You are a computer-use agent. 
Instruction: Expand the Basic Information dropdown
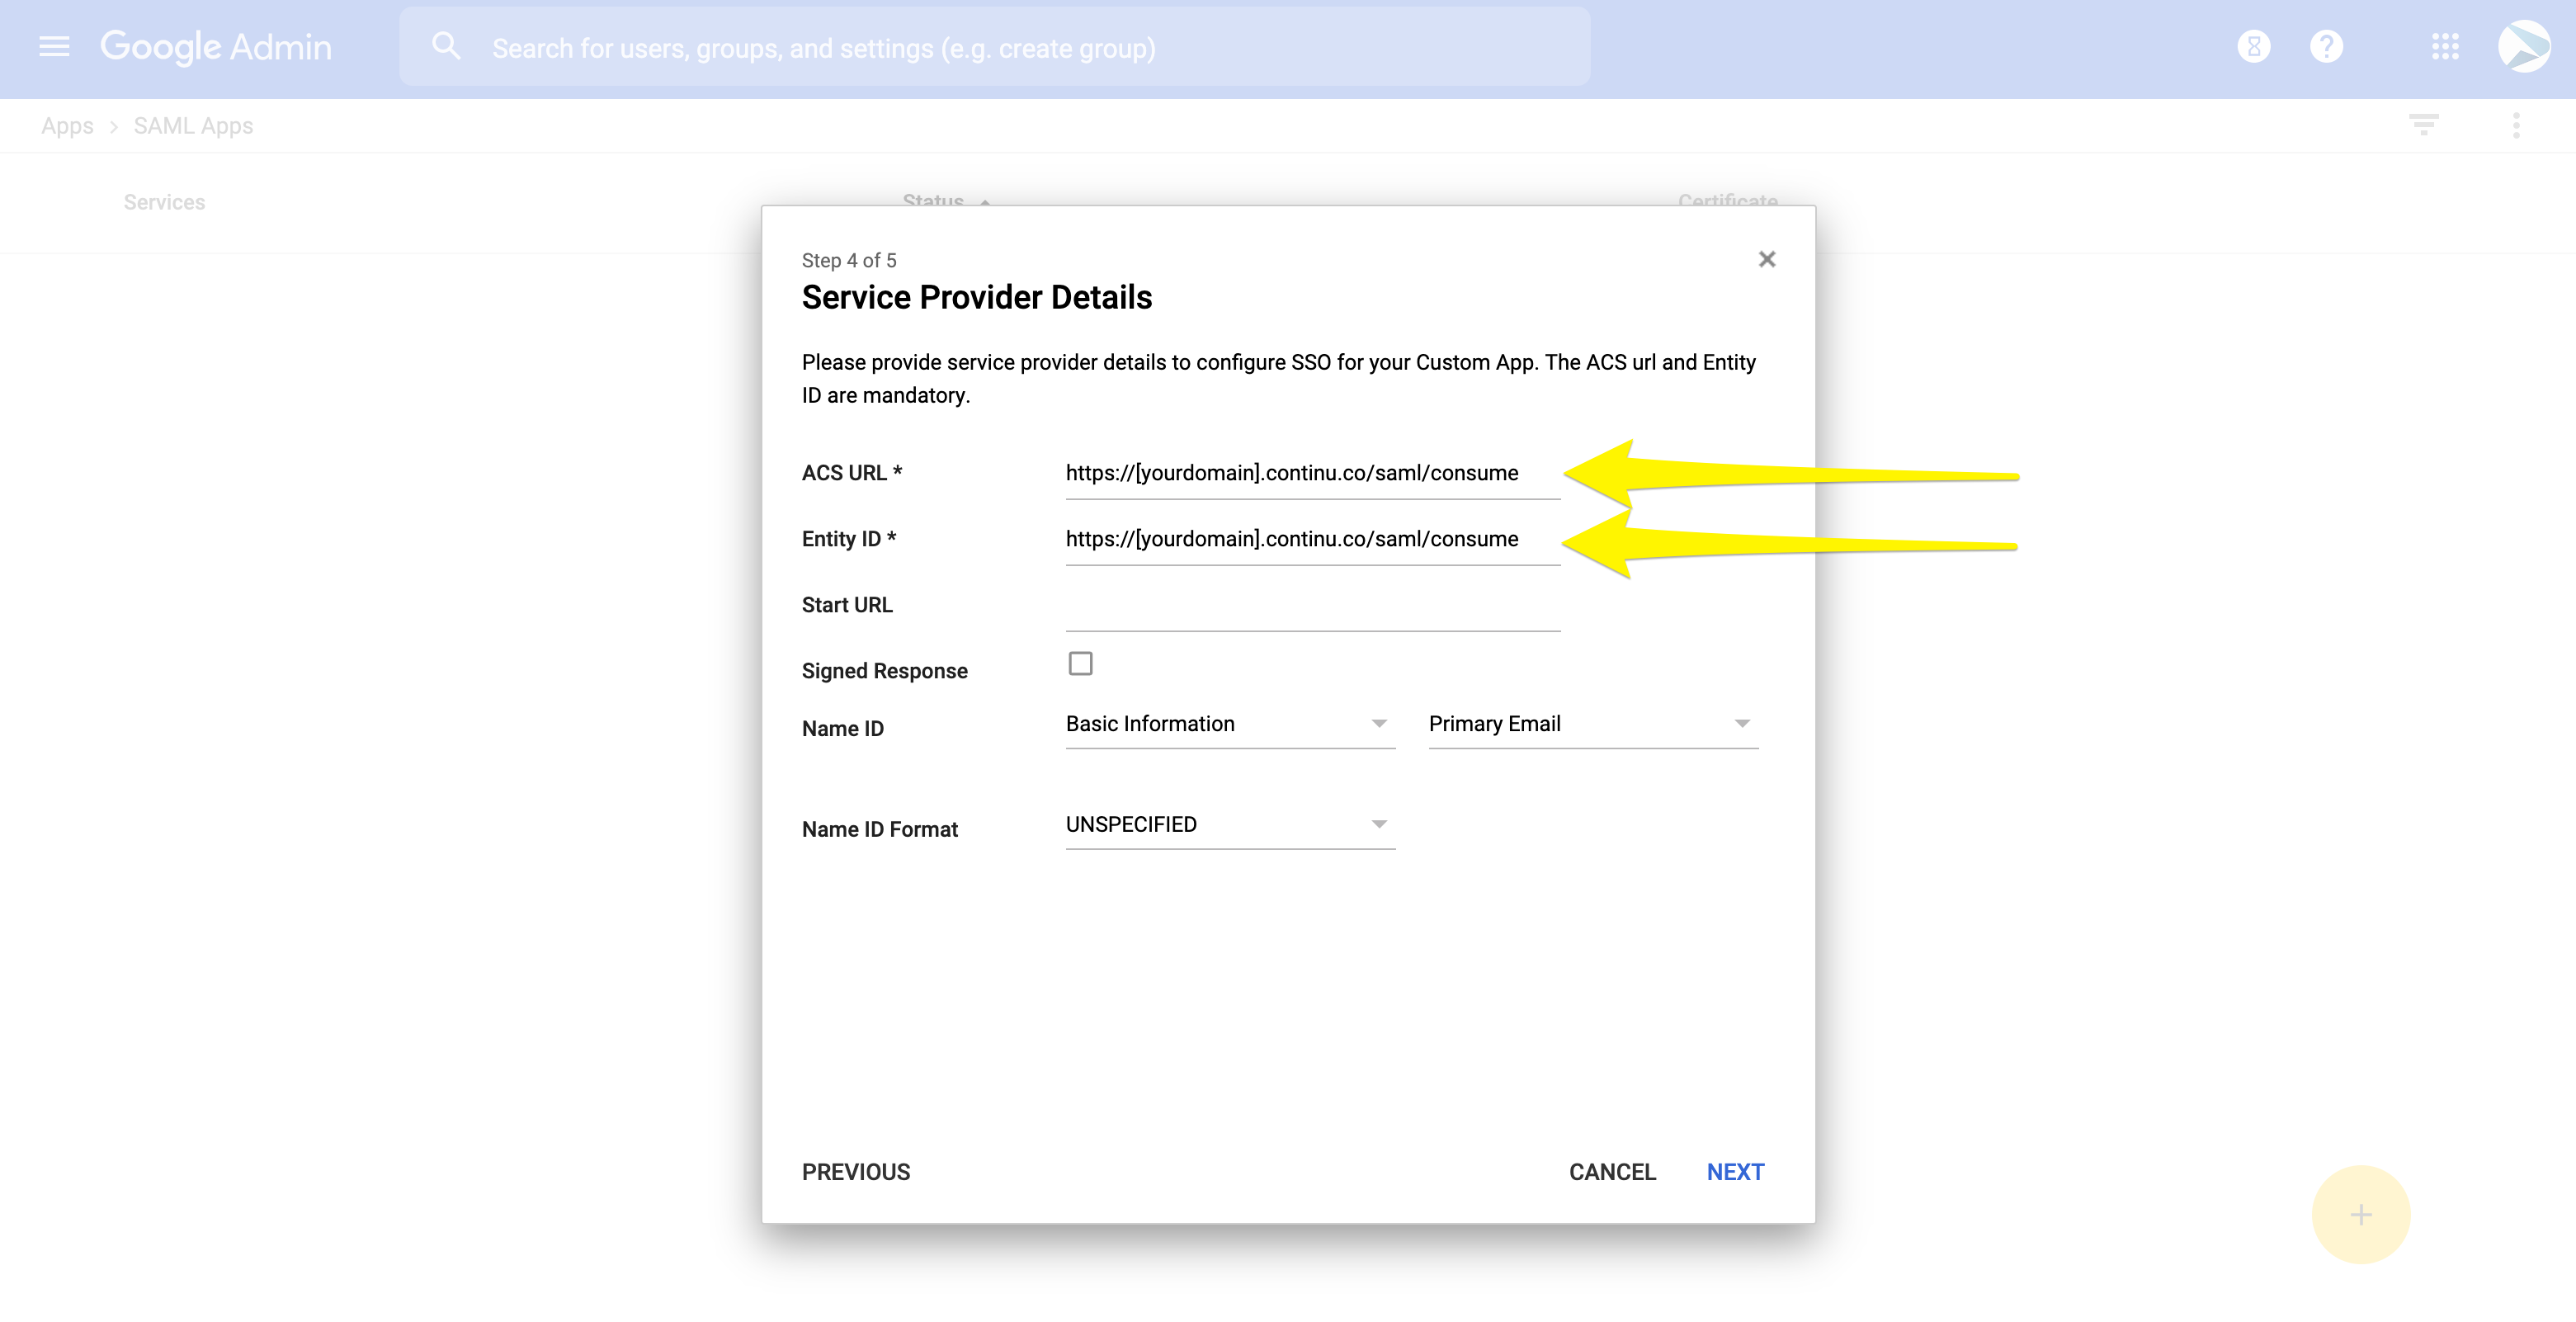1229,724
